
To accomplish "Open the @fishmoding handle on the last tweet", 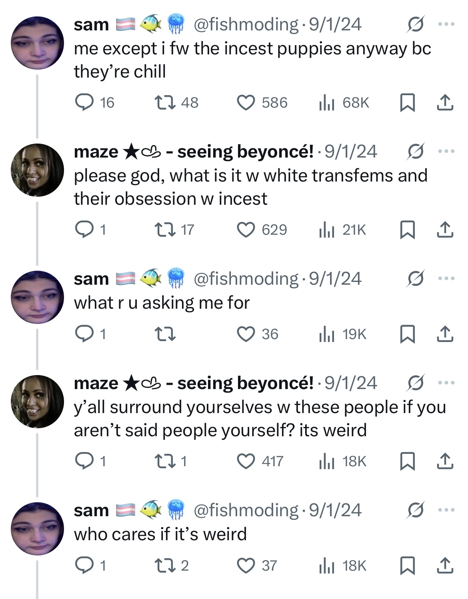I will (x=246, y=510).
